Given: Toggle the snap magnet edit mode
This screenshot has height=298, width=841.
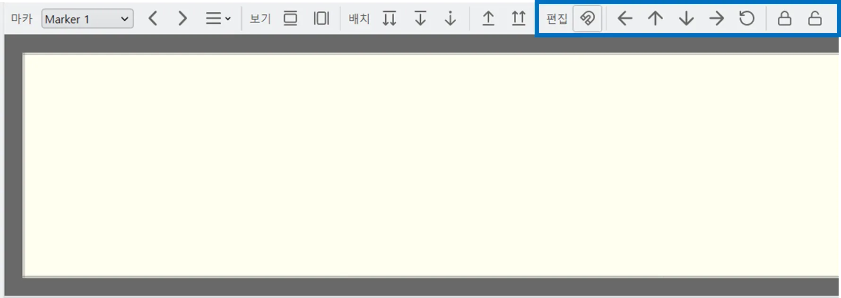Looking at the screenshot, I should click(x=587, y=18).
